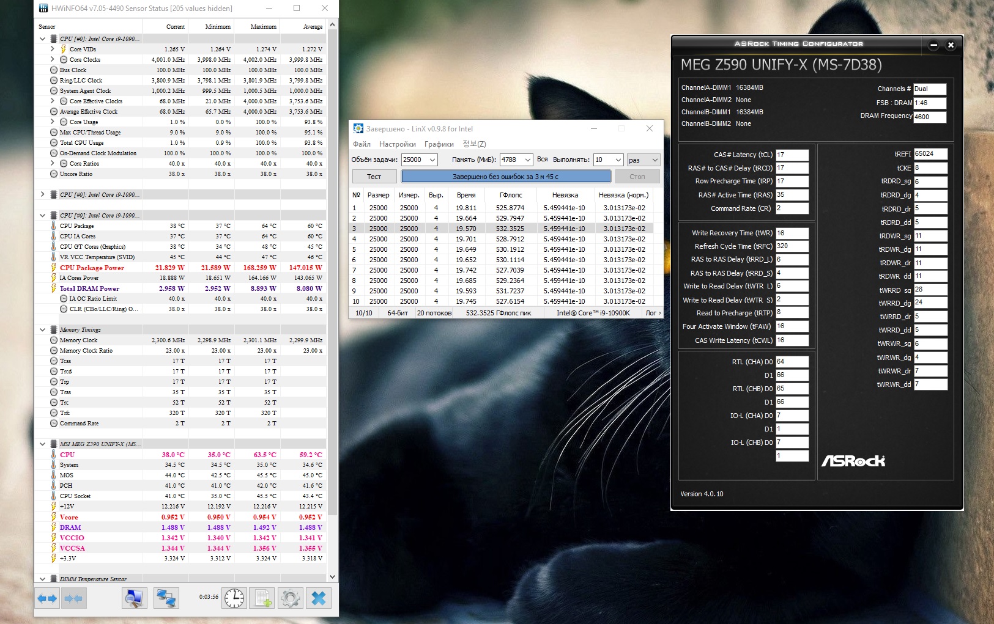The height and width of the screenshot is (624, 994).
Task: Open the Память (МиБ) dropdown in LinX
Action: (528, 160)
